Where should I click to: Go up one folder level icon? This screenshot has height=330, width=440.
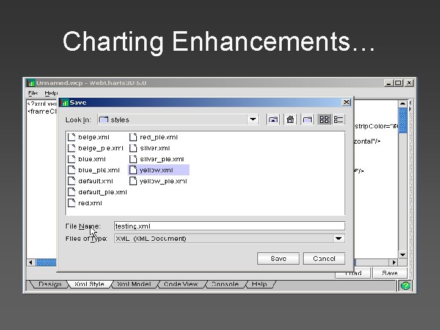coord(273,120)
